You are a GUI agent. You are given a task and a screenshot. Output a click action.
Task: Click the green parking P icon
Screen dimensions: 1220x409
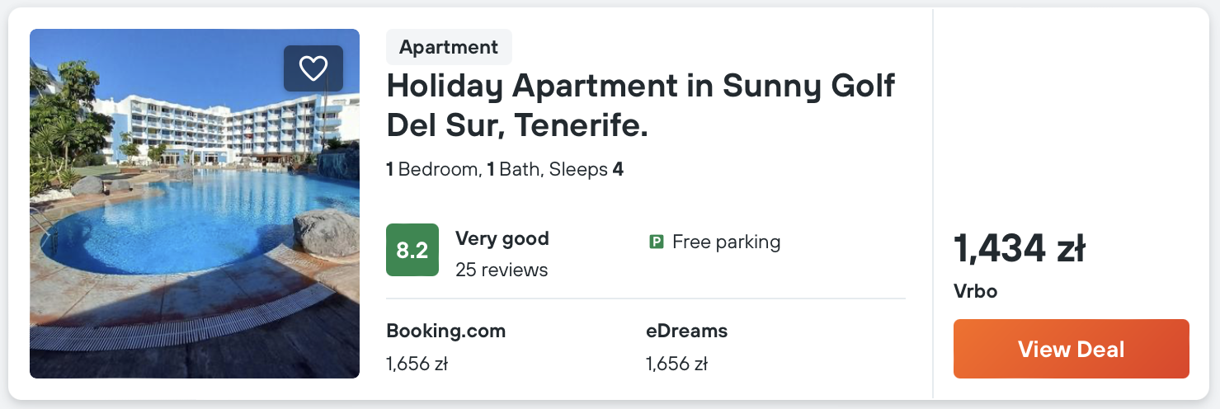(x=657, y=242)
